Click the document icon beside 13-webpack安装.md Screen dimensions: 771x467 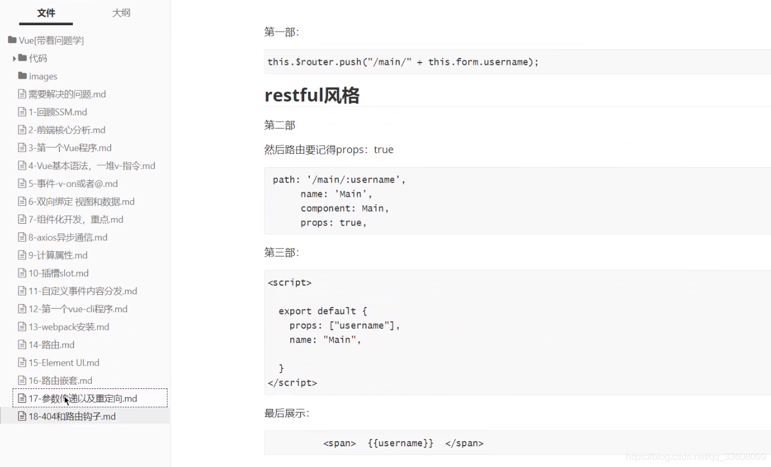click(x=22, y=326)
